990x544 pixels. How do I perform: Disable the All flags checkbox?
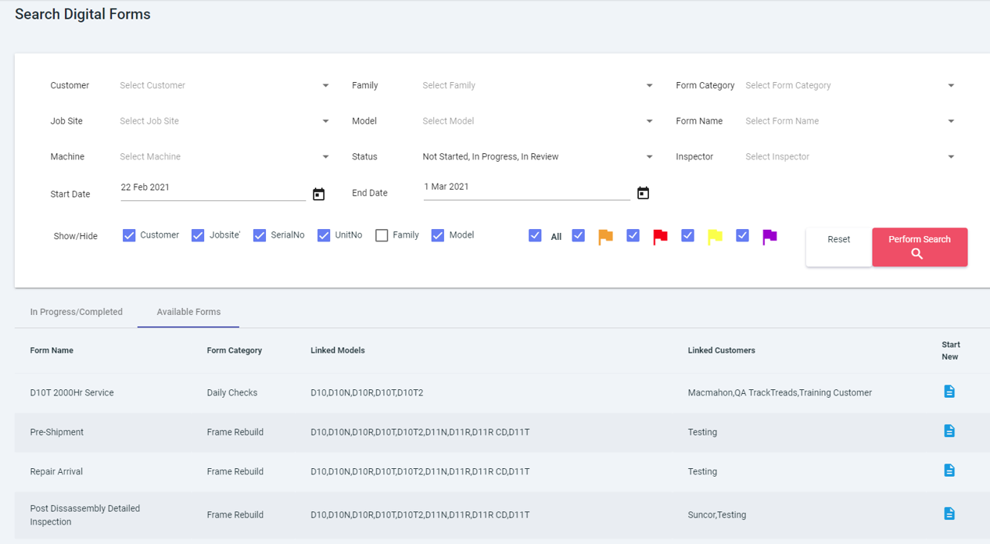tap(535, 234)
